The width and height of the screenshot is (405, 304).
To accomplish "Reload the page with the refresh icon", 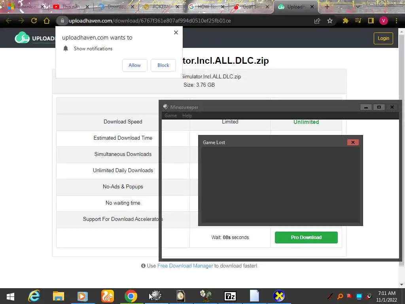I will click(x=34, y=21).
